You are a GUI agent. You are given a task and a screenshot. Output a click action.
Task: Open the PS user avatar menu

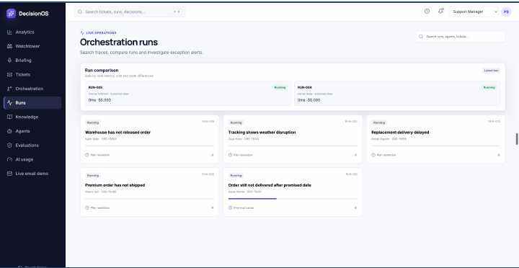pos(506,12)
